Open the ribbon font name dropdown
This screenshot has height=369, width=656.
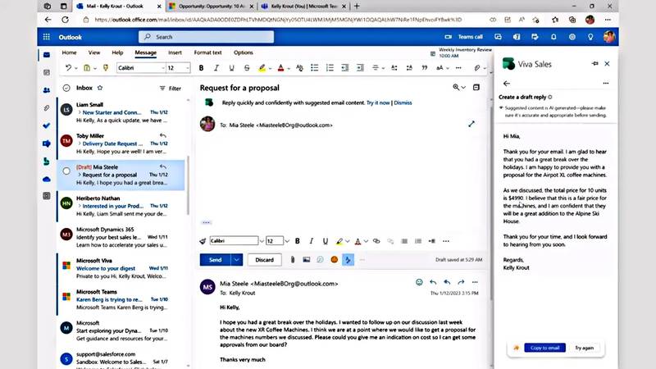click(162, 68)
